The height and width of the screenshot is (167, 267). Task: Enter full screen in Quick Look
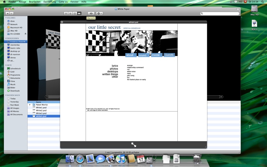(x=134, y=145)
